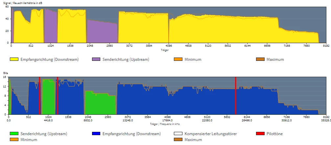Click the brown Maximum swatch in the bottom legend
The width and height of the screenshot is (331, 145).
tap(178, 140)
